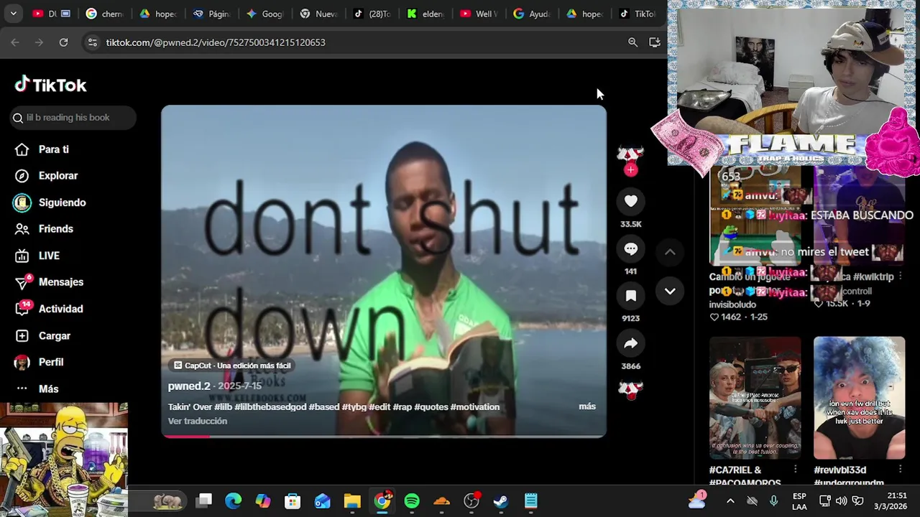Click the browser back arrow

click(x=15, y=42)
